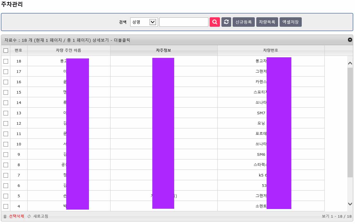The height and width of the screenshot is (224, 355).
Task: Tick the checkbox on row 12
Action: [x=6, y=123]
